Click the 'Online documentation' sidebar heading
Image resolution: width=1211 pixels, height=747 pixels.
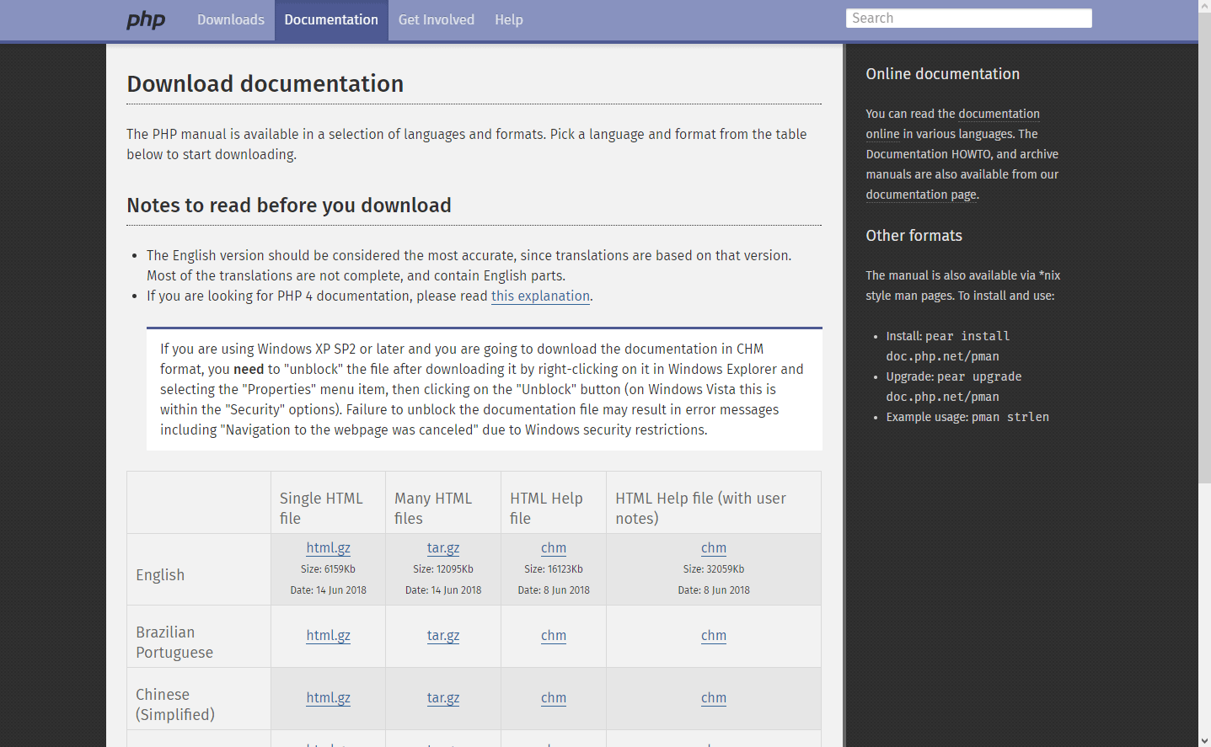[943, 74]
